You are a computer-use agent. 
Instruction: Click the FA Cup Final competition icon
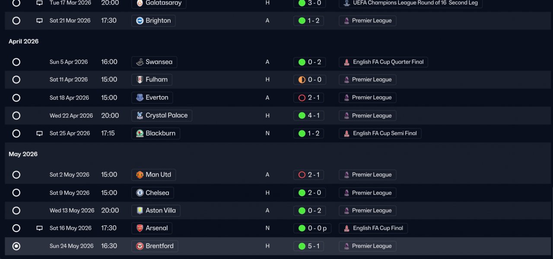click(346, 228)
